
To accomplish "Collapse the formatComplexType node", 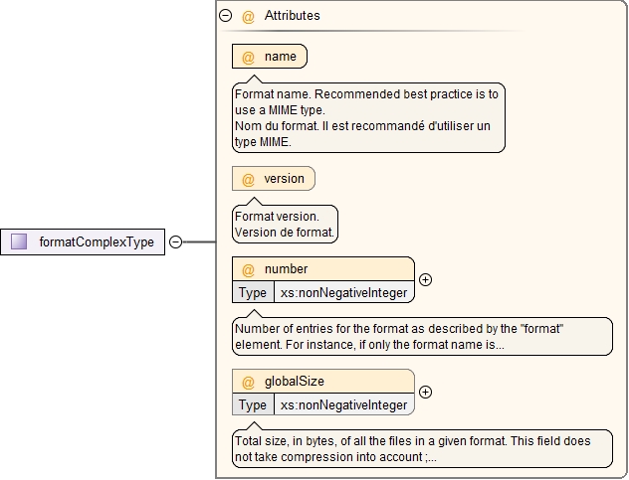I will (x=176, y=241).
